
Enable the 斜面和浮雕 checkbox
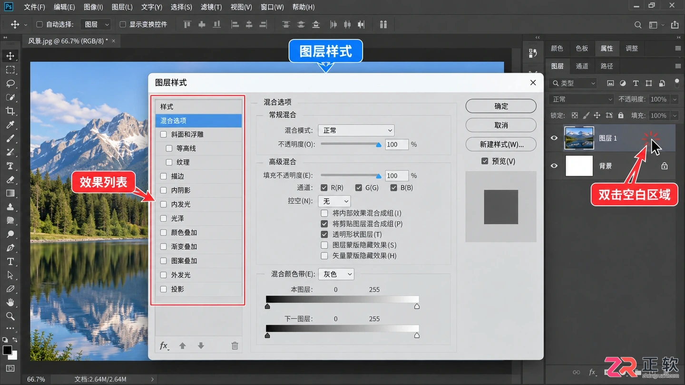click(164, 135)
